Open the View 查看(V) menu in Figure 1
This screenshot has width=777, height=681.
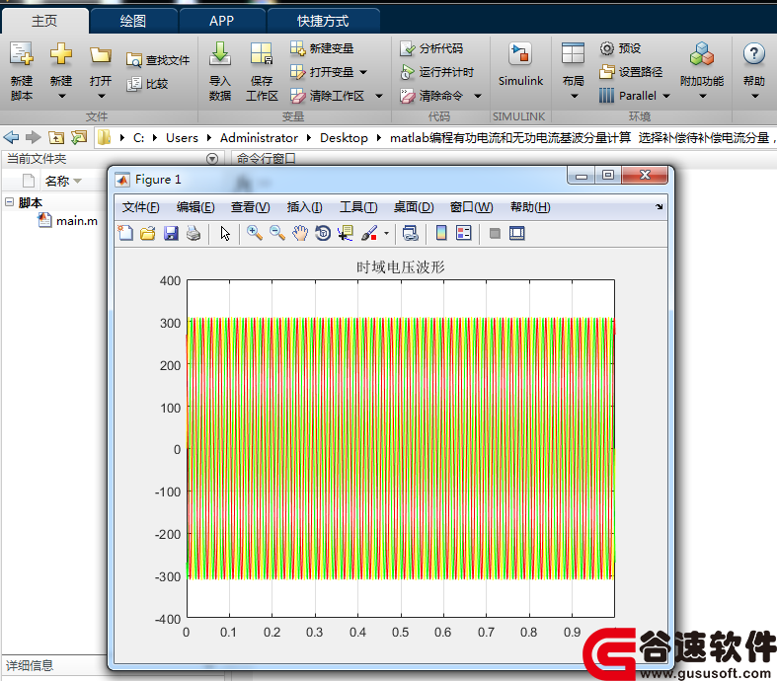click(x=250, y=207)
